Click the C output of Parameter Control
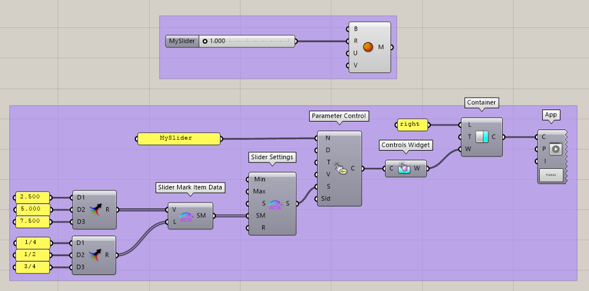Screen dimensions: 589x291 pos(352,168)
